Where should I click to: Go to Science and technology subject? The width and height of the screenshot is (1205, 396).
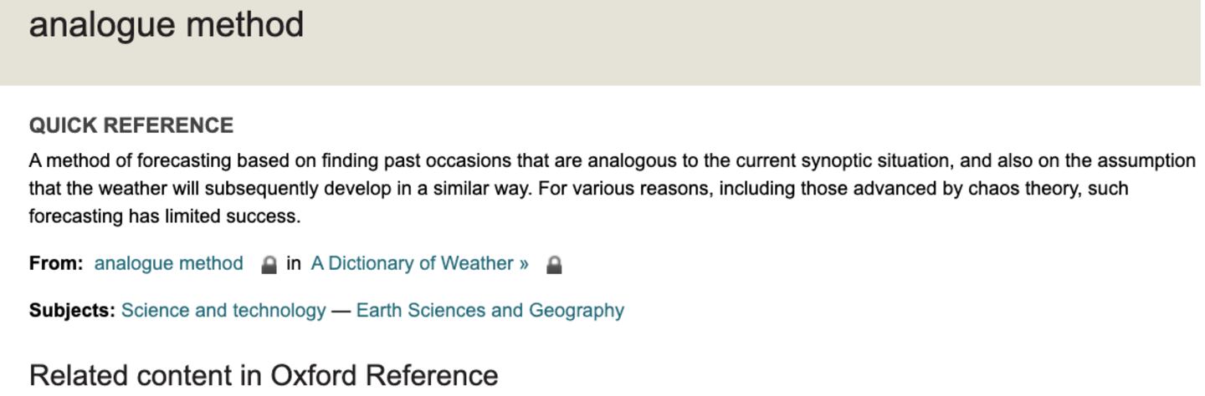click(223, 311)
